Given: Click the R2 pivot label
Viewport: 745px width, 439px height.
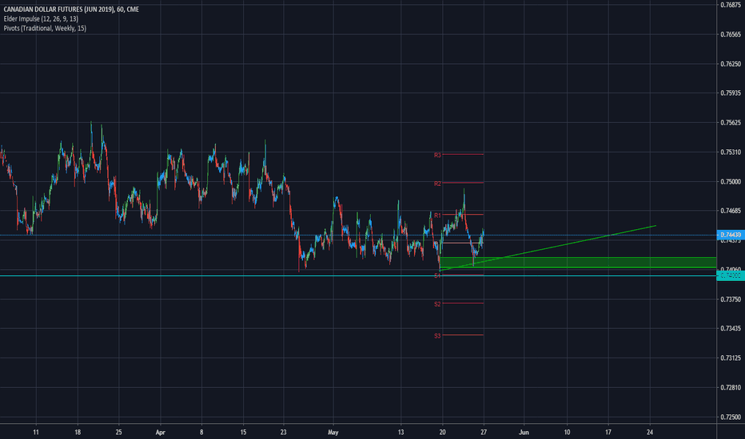Looking at the screenshot, I should (x=437, y=184).
